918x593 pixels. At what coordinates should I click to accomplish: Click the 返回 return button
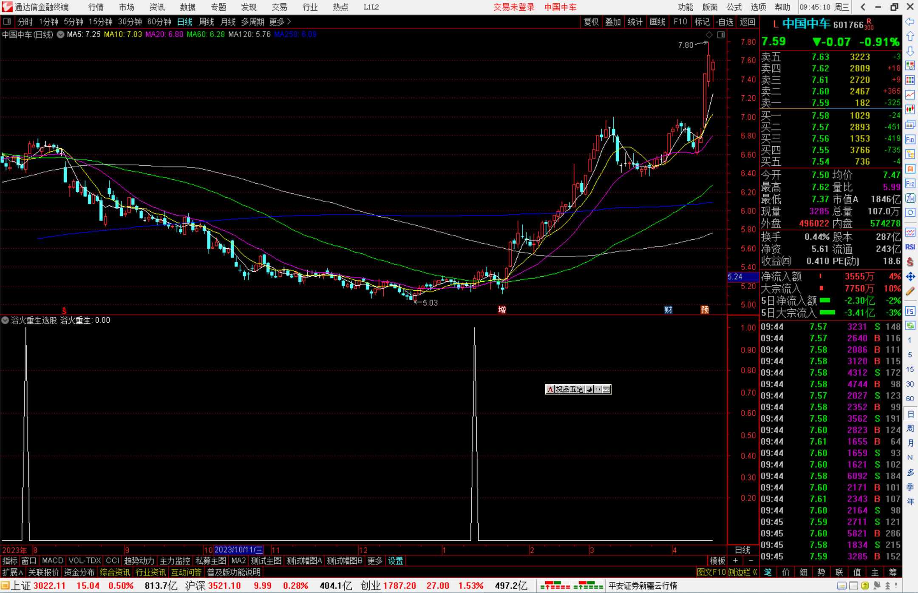click(x=747, y=22)
